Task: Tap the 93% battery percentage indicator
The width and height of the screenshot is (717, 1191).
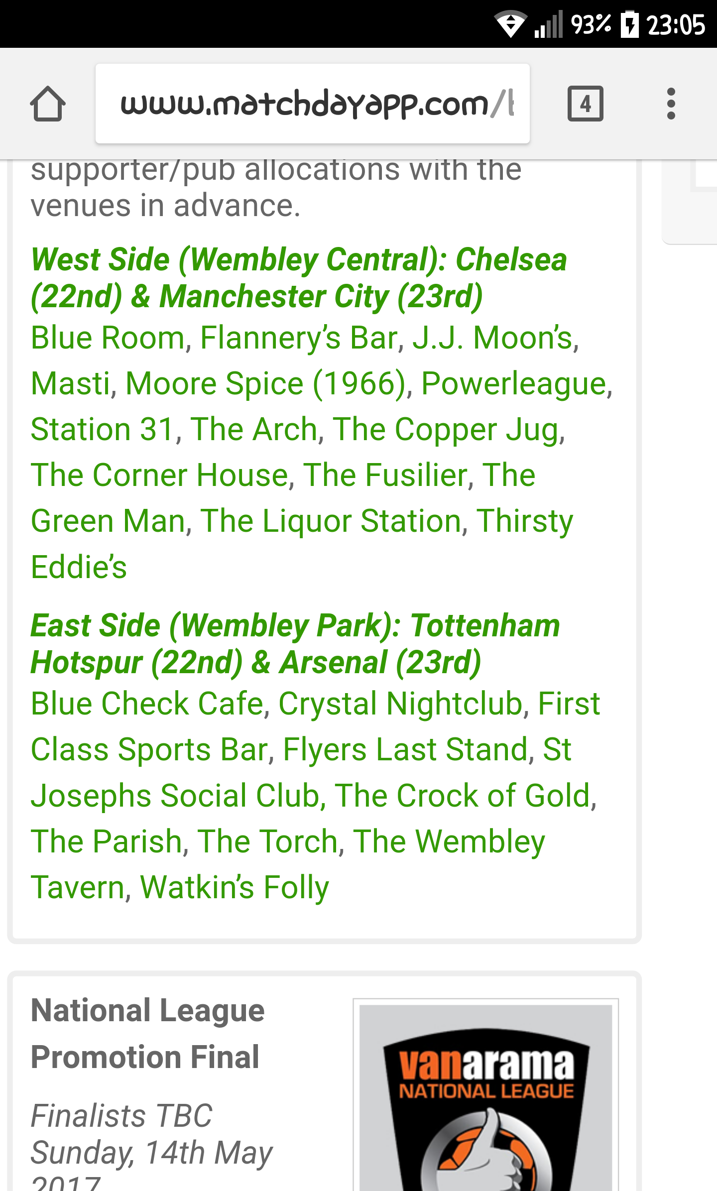Action: pyautogui.click(x=591, y=24)
